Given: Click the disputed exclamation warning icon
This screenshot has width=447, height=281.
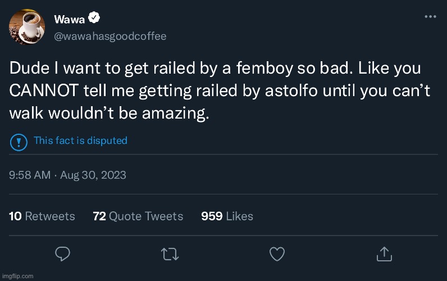Looking at the screenshot, I should point(19,141).
